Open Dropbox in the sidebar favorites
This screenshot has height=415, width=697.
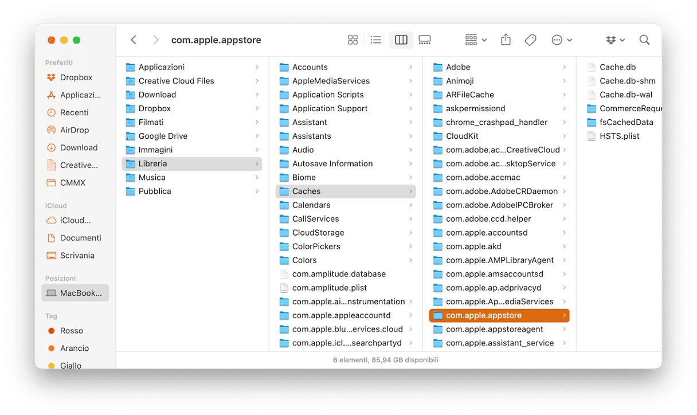(x=75, y=77)
